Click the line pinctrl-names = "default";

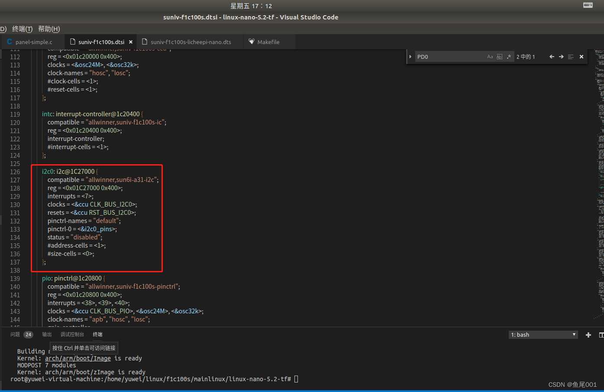click(84, 221)
